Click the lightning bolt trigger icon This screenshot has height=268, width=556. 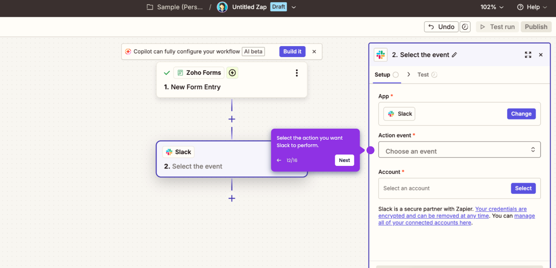[x=232, y=73]
